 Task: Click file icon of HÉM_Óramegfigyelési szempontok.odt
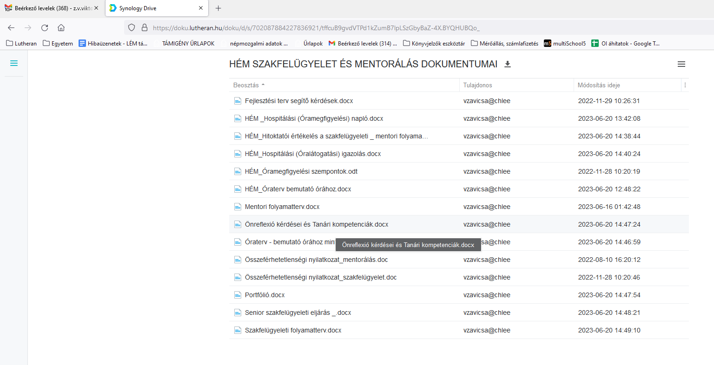pos(238,171)
